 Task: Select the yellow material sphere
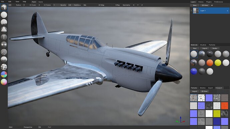pyautogui.click(x=218, y=63)
